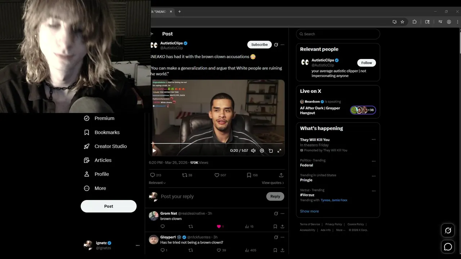Screen dimensions: 461x259
Task: Open more options on AutisticClips post
Action: pyautogui.click(x=282, y=45)
